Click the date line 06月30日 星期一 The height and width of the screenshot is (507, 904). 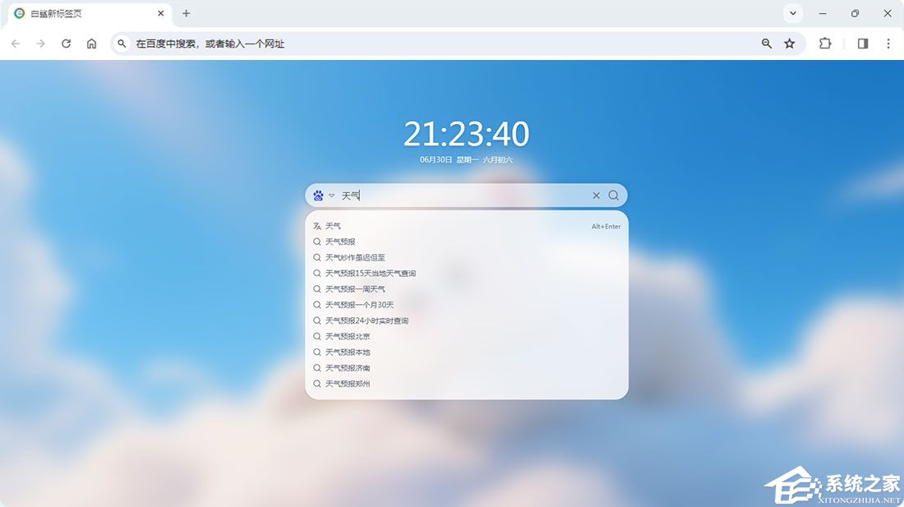pyautogui.click(x=449, y=159)
